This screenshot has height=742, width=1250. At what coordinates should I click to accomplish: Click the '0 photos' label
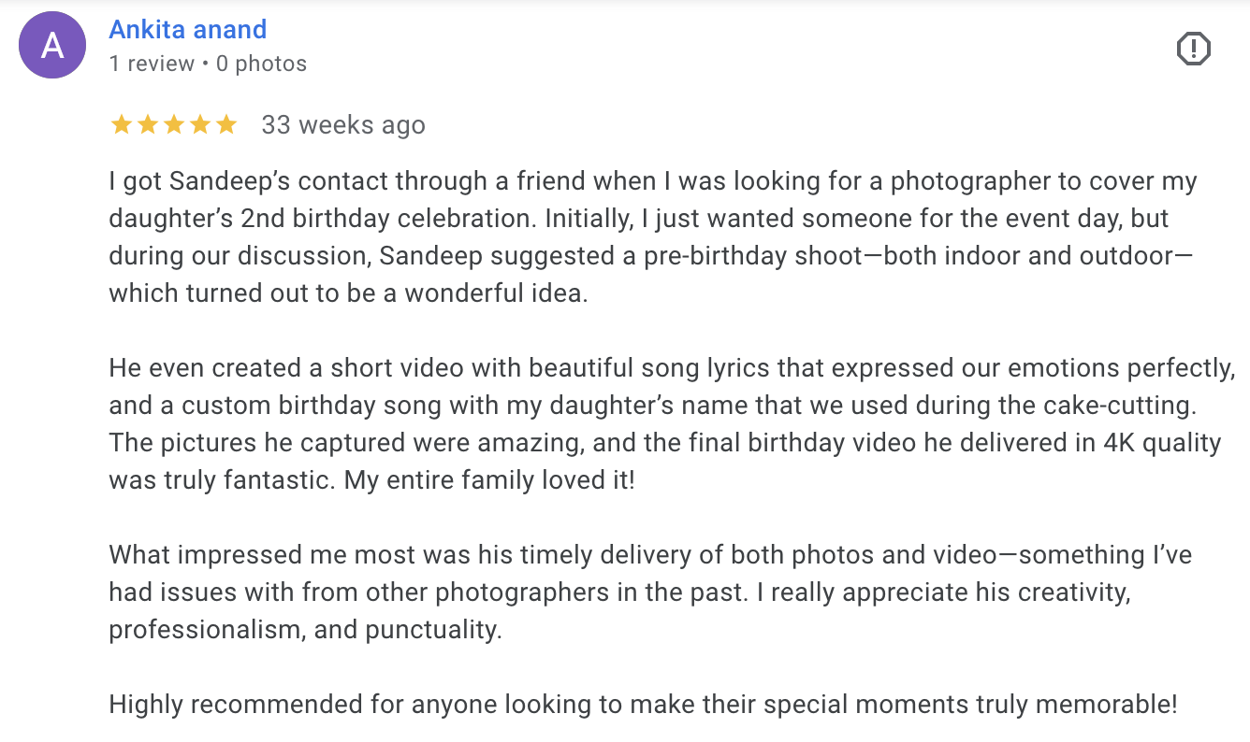263,64
